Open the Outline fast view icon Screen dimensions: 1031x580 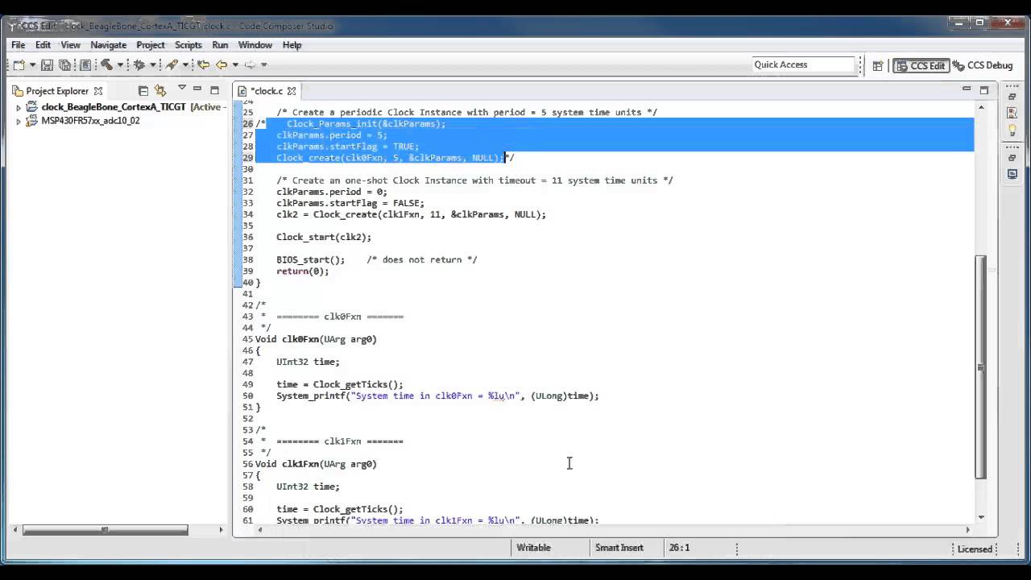[1012, 114]
